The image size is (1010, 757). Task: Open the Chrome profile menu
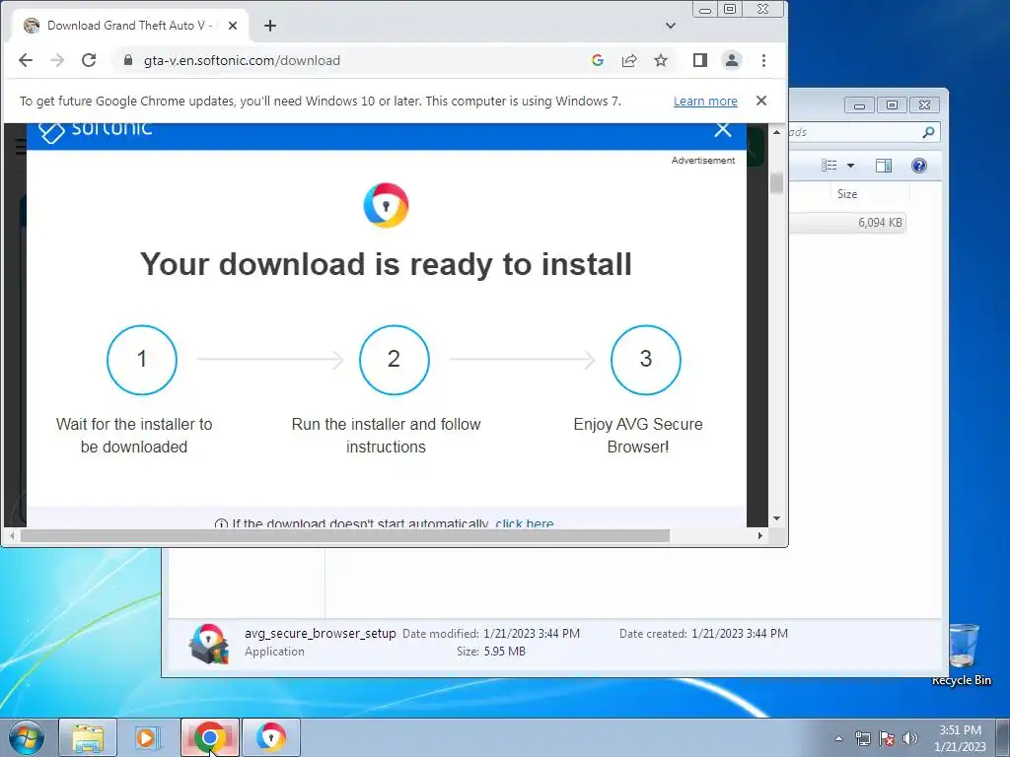(x=732, y=60)
